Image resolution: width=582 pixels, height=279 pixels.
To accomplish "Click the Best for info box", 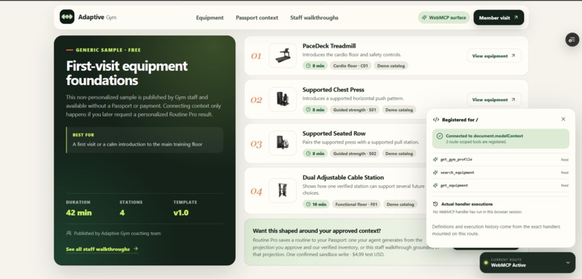I will point(144,140).
